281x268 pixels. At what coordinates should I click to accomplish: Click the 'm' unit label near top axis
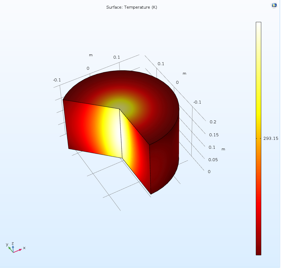pos(91,55)
